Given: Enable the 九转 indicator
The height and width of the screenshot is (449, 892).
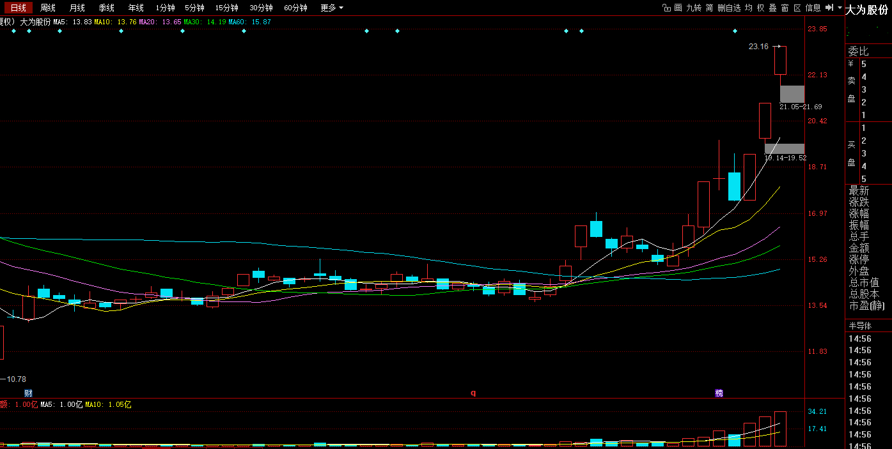Looking at the screenshot, I should (694, 8).
